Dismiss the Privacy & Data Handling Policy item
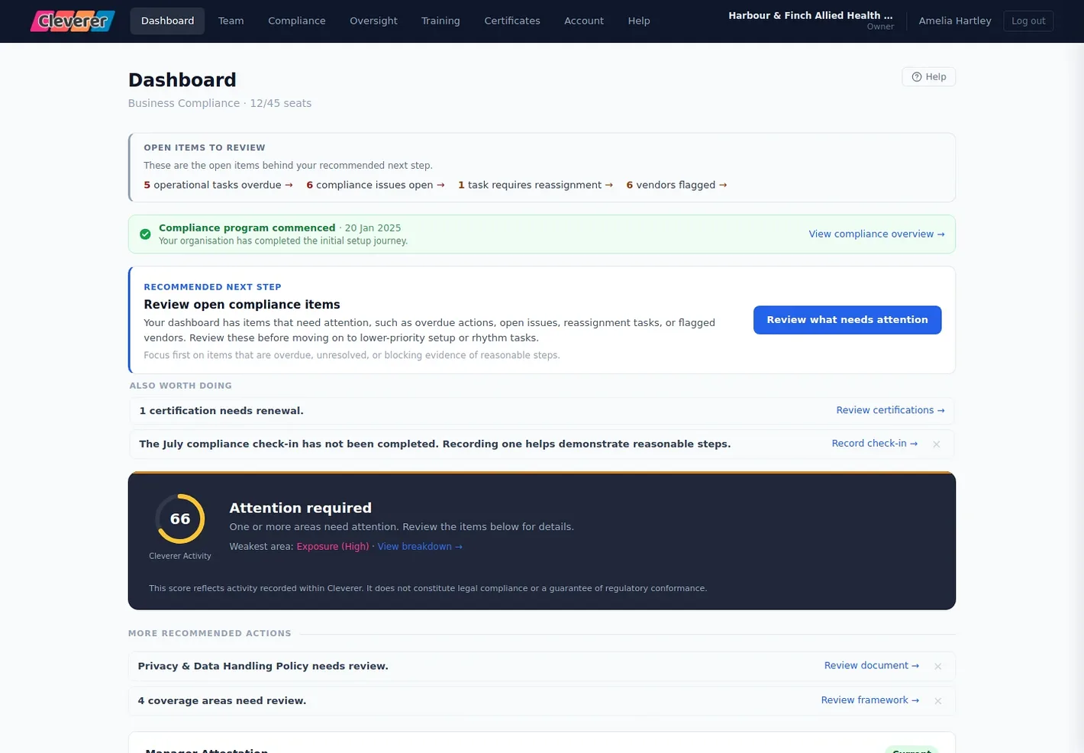Viewport: 1084px width, 753px height. 937,666
